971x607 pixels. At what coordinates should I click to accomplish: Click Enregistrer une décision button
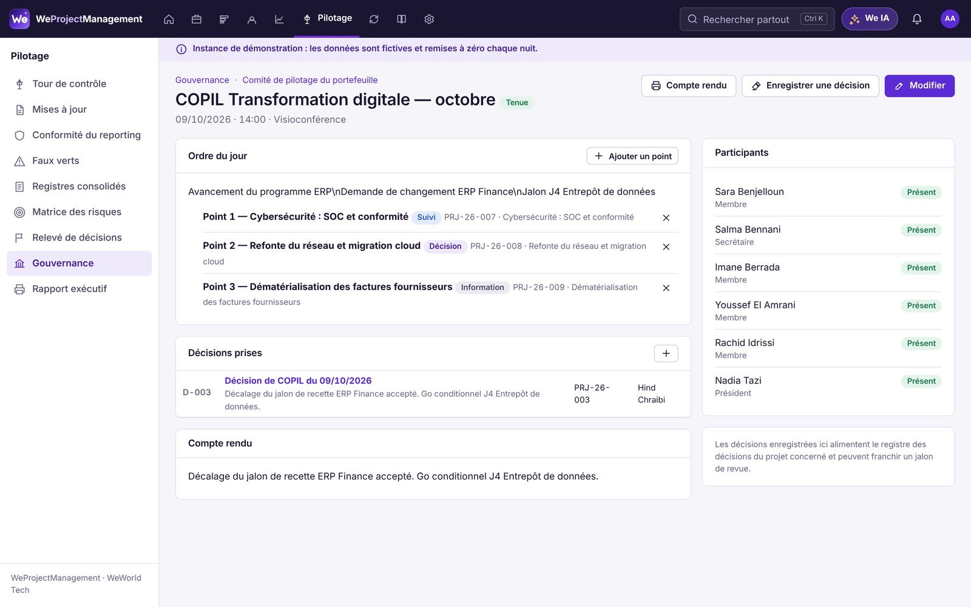click(x=810, y=86)
